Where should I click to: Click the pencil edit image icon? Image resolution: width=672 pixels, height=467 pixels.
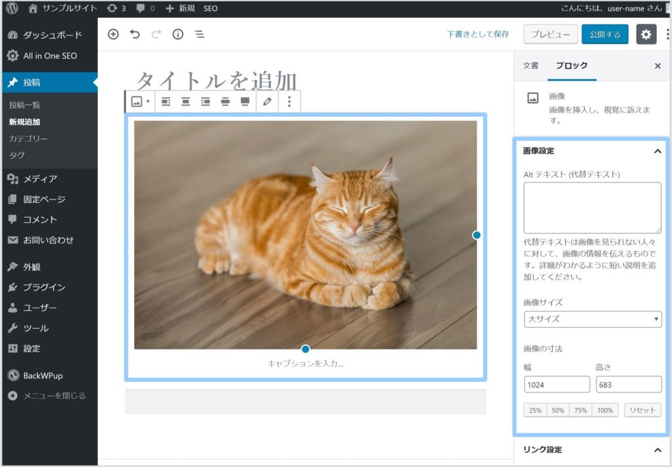point(266,102)
